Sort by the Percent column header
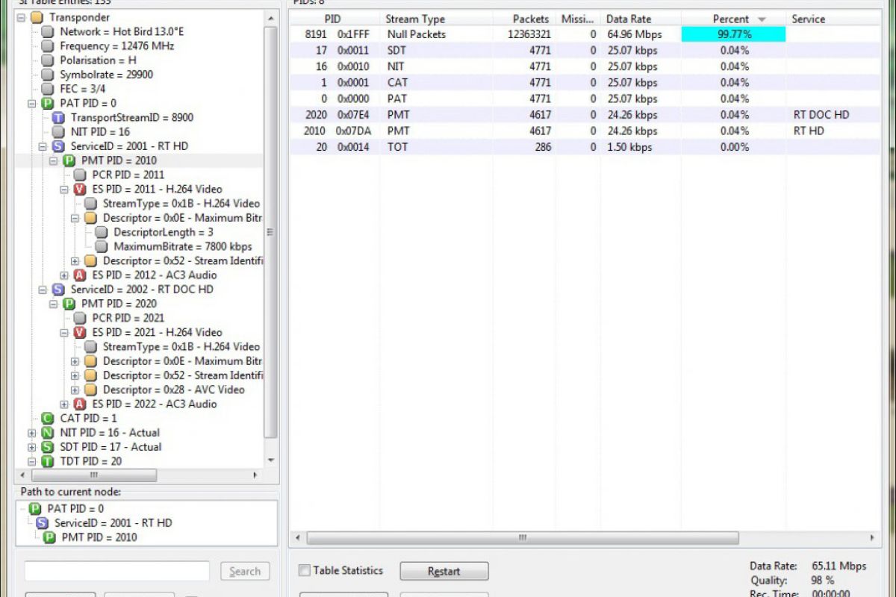 pos(730,19)
